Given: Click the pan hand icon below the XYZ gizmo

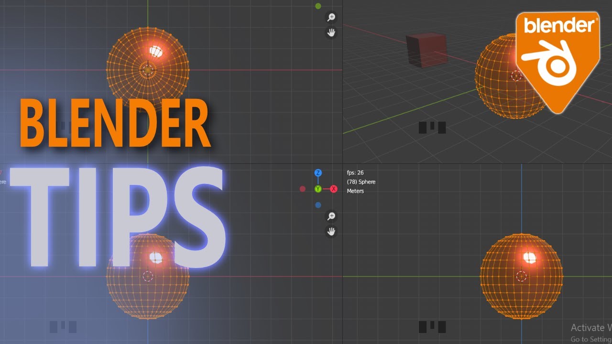Looking at the screenshot, I should 331,232.
